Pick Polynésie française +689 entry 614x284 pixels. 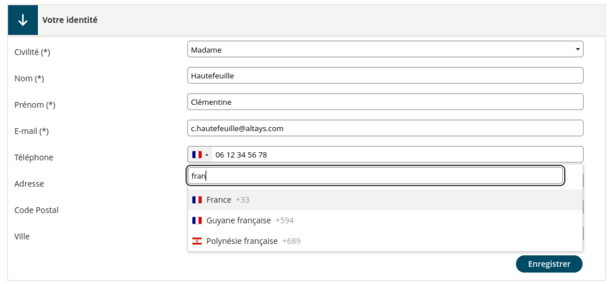(253, 241)
